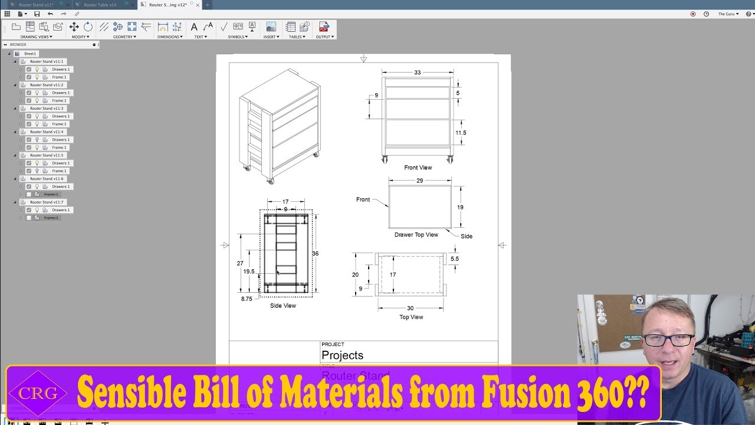755x425 pixels.
Task: Click the Output PDF icon
Action: [324, 27]
